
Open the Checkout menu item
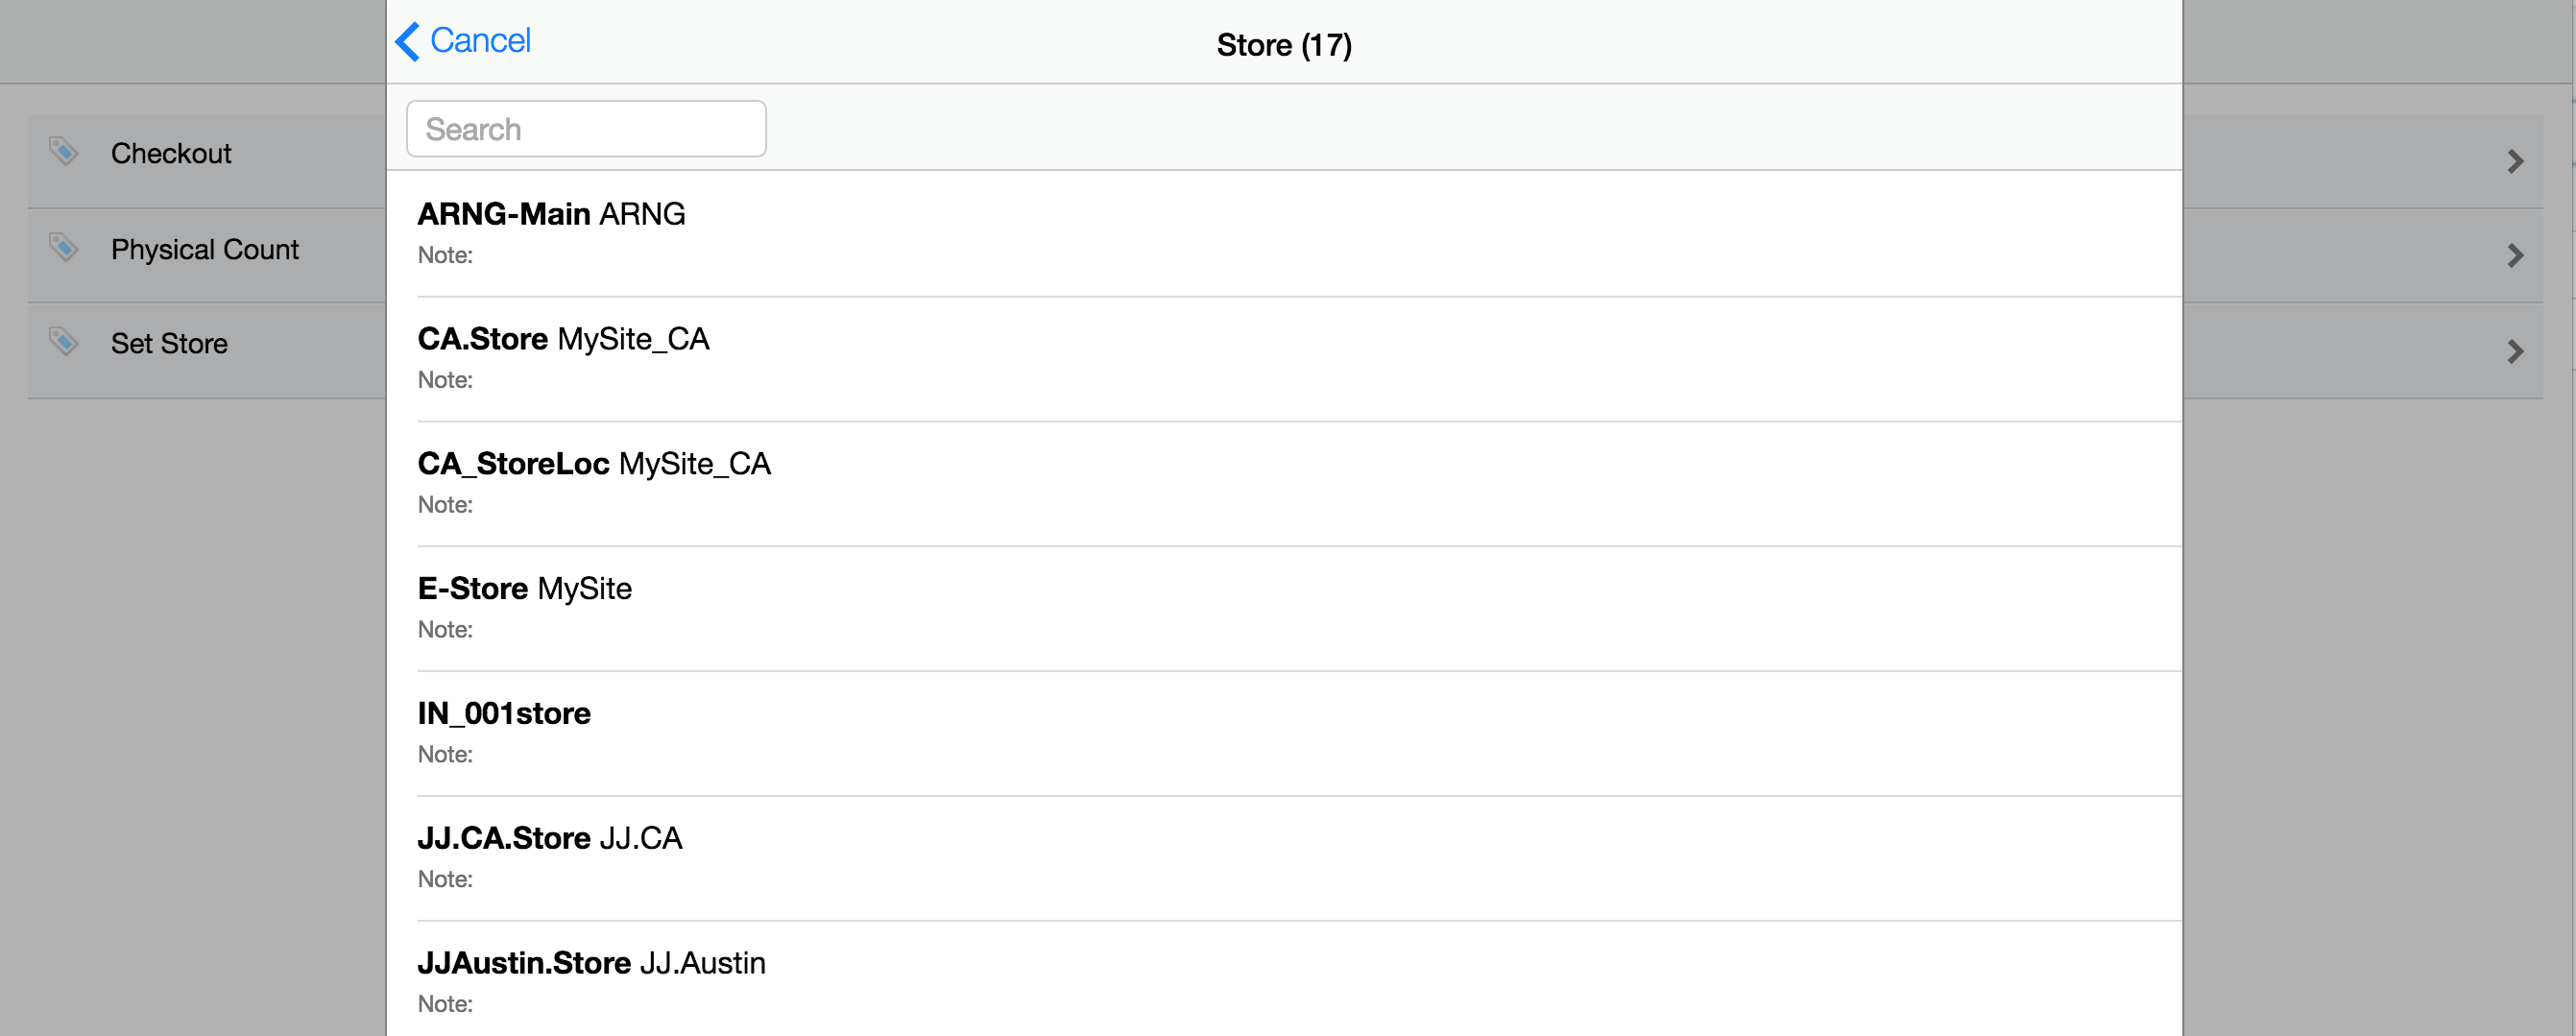pyautogui.click(x=171, y=154)
